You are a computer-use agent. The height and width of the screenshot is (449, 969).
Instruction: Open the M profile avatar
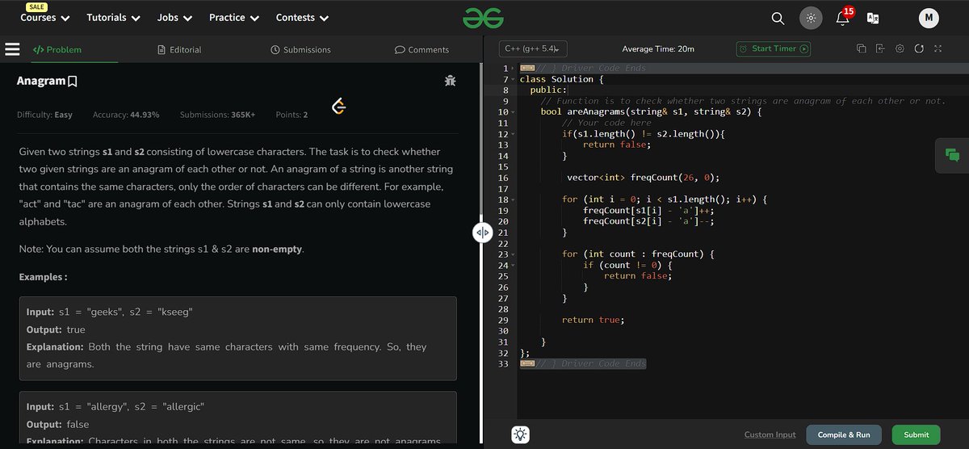pos(929,18)
